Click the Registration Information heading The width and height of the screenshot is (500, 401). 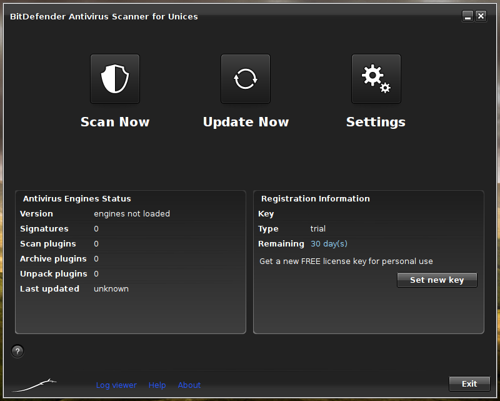316,198
